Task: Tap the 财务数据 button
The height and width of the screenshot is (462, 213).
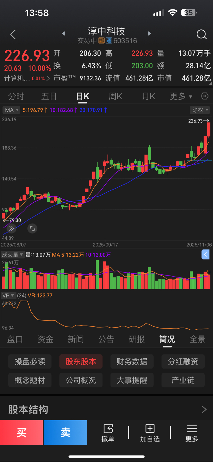Action: tap(132, 361)
